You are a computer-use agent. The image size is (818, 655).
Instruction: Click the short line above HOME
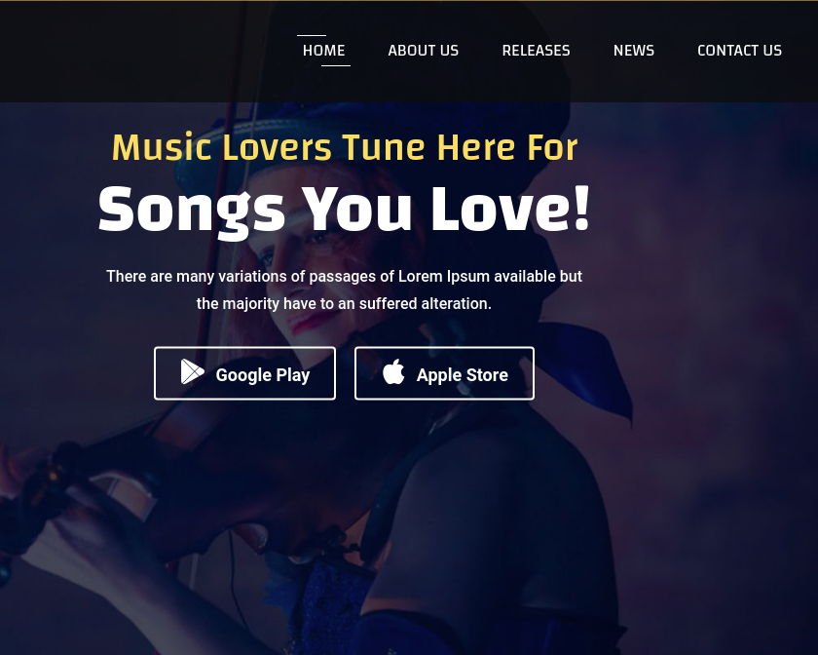point(312,35)
